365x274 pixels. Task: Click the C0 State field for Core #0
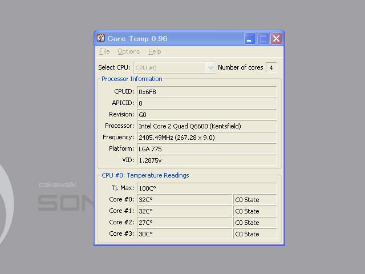point(255,200)
